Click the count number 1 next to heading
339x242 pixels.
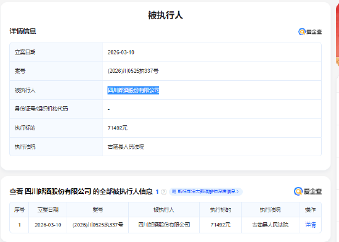pos(157,192)
